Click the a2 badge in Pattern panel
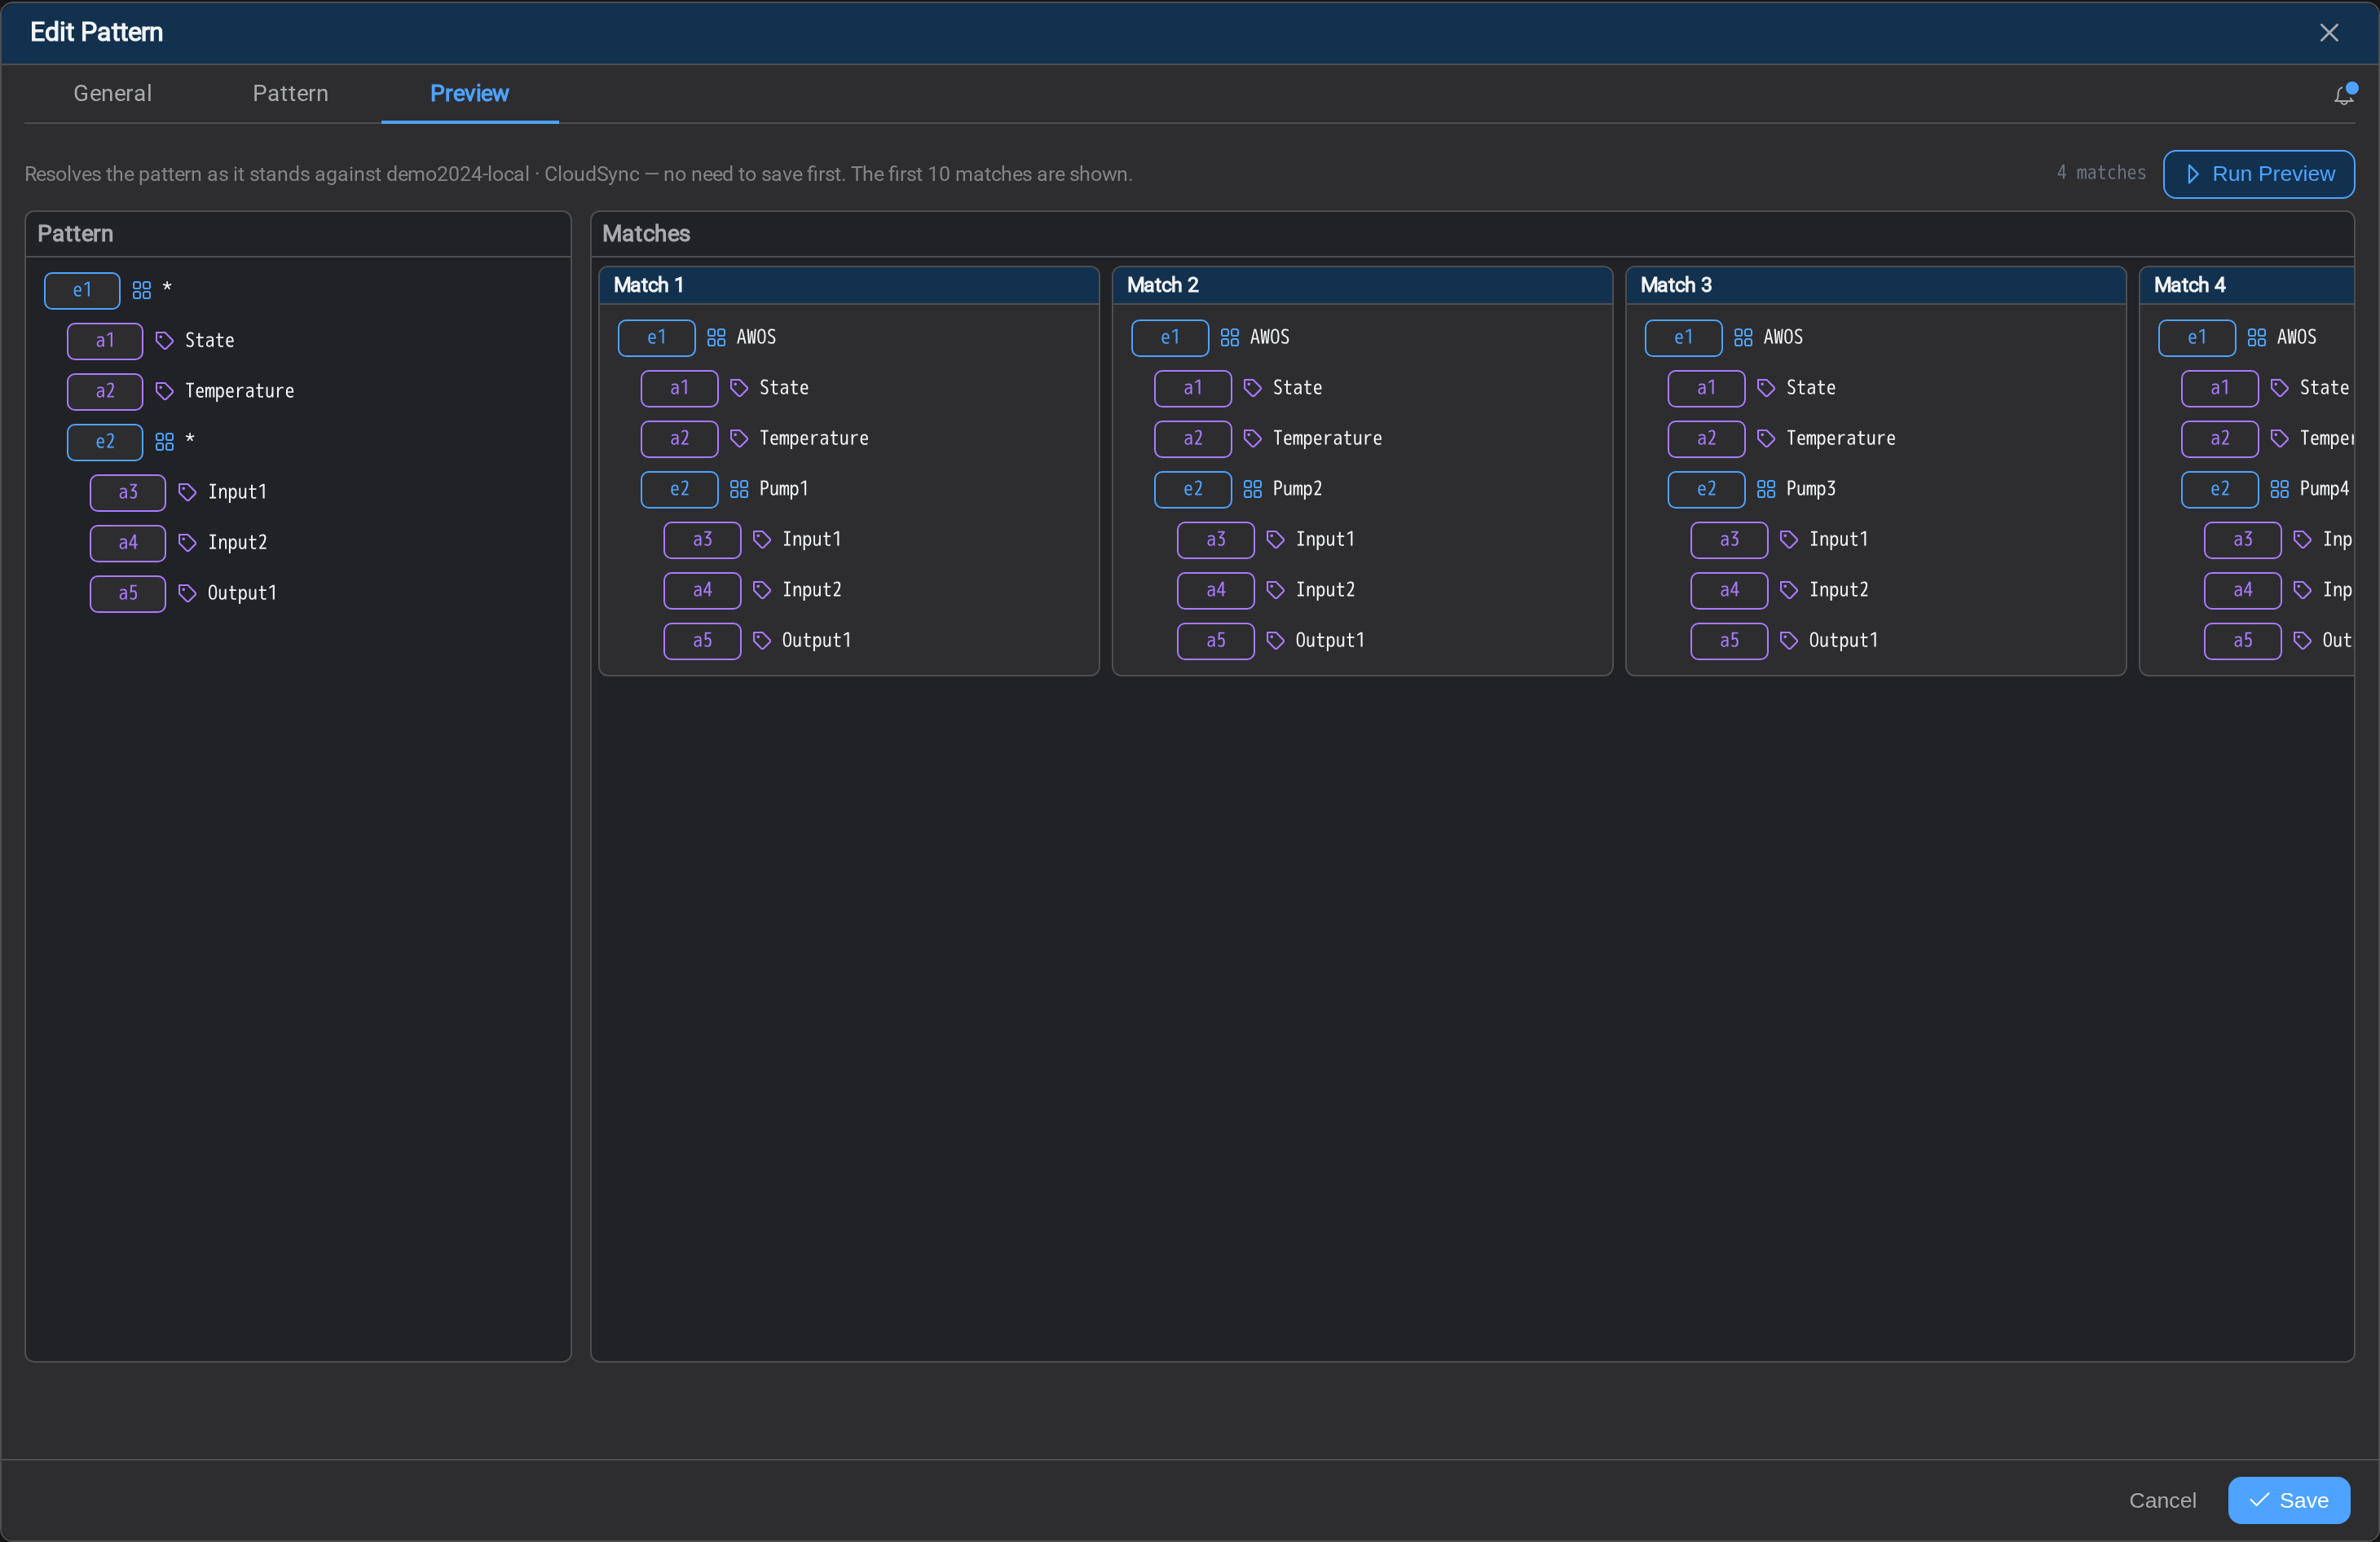 coord(105,392)
